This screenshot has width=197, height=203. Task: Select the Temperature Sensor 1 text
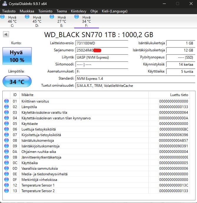click(38, 185)
